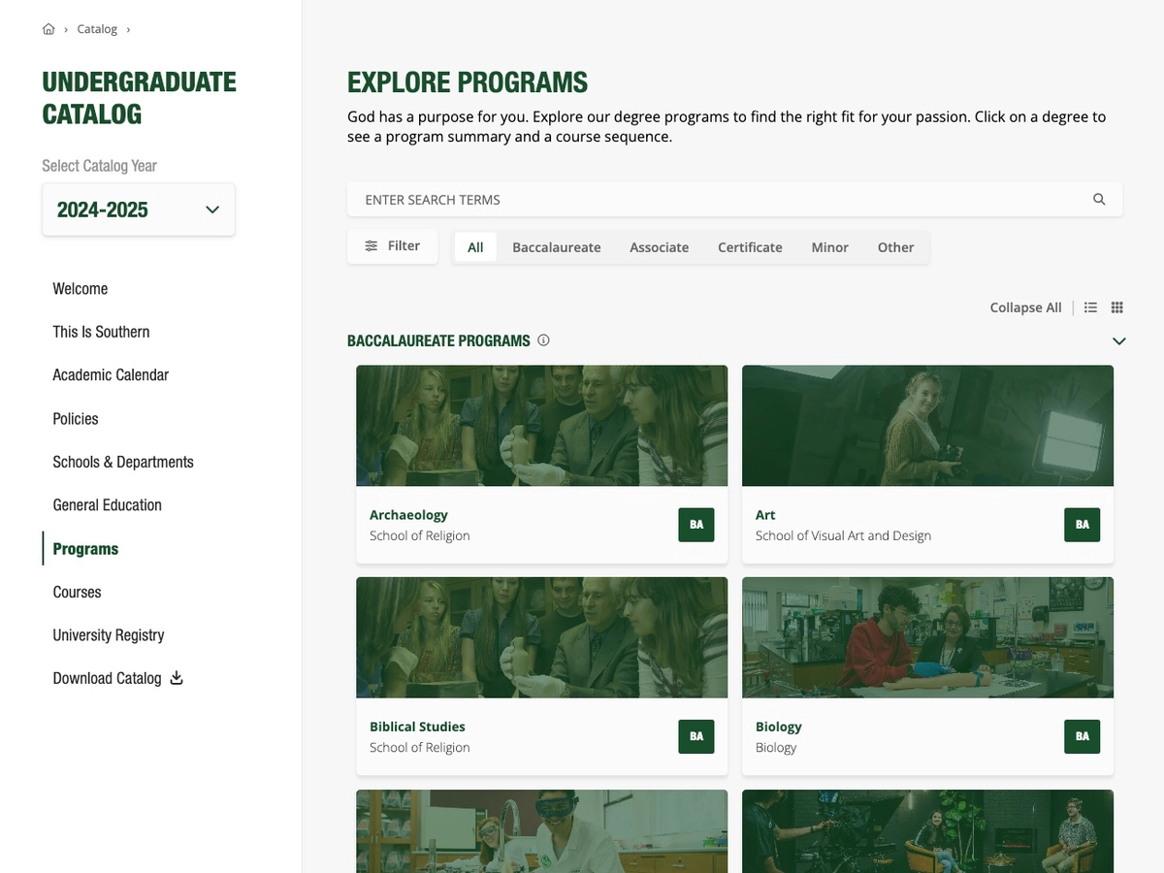Click Catalog breadcrumb link
Viewport: 1164px width, 873px height.
(97, 29)
